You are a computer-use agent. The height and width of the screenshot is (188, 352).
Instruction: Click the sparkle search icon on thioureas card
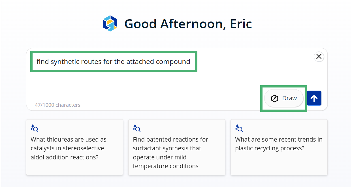tap(34, 128)
